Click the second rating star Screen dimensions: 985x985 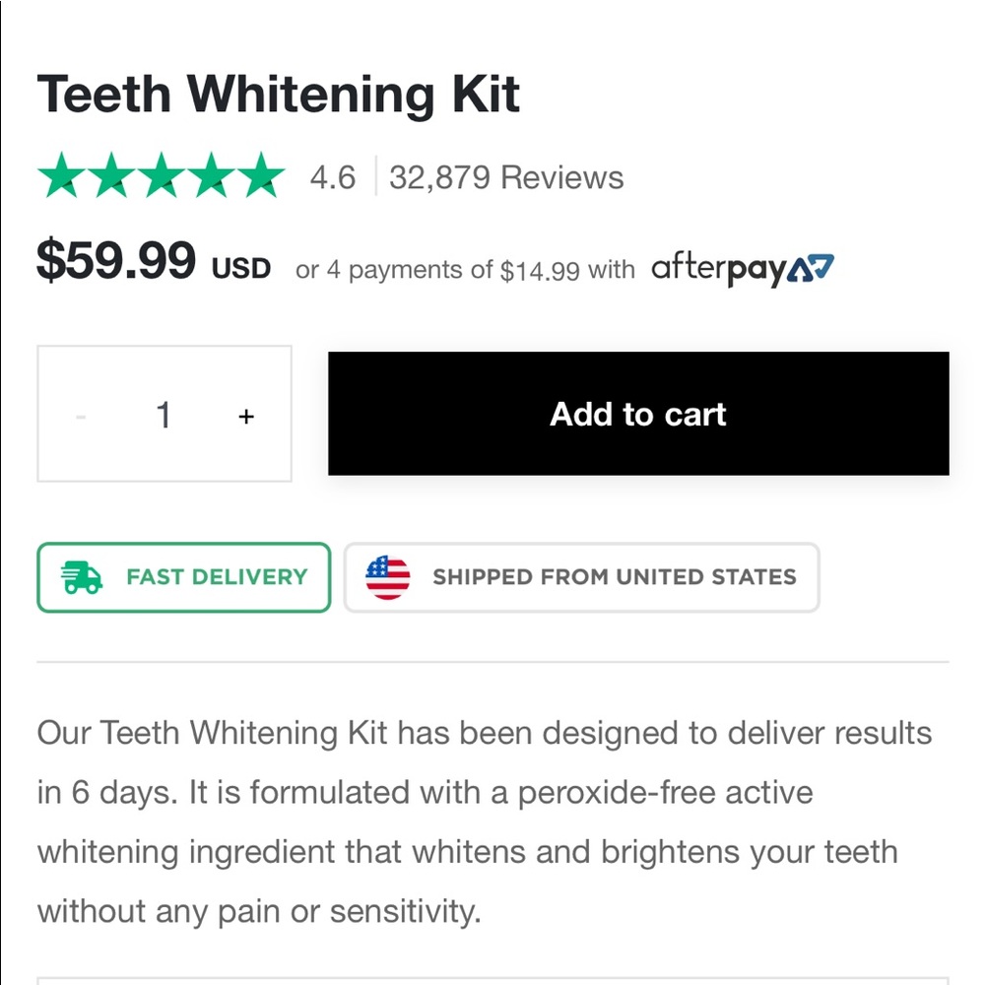[110, 178]
